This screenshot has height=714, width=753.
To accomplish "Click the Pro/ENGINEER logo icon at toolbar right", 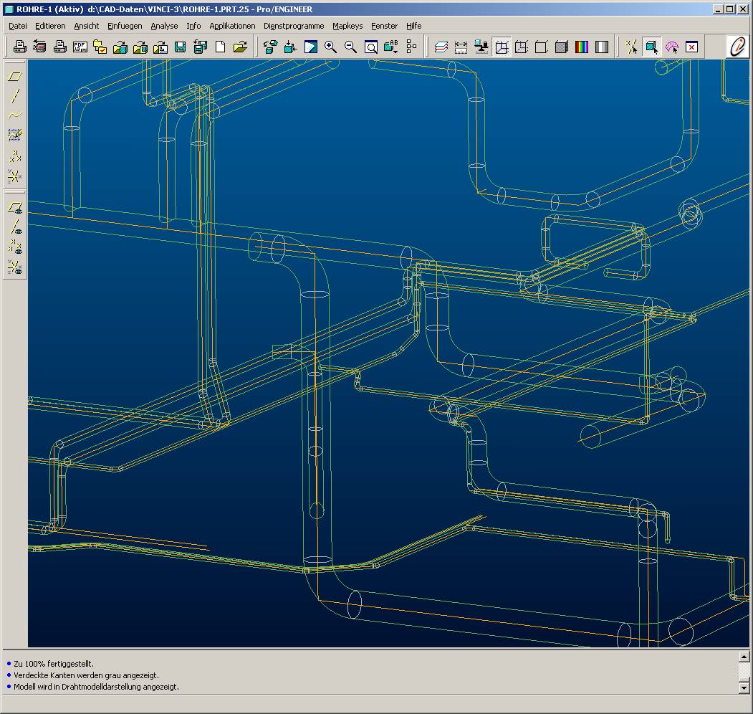I will click(x=737, y=47).
